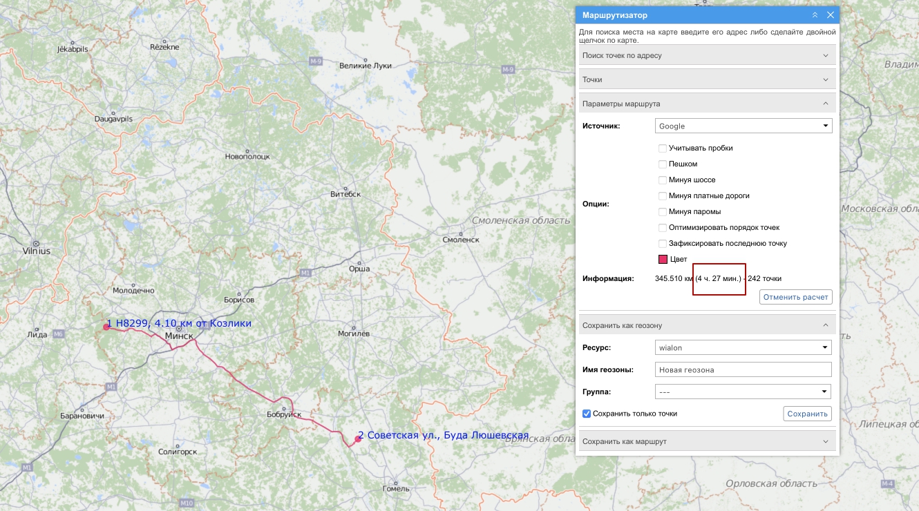Expand the Точки section
The image size is (919, 511).
point(707,79)
